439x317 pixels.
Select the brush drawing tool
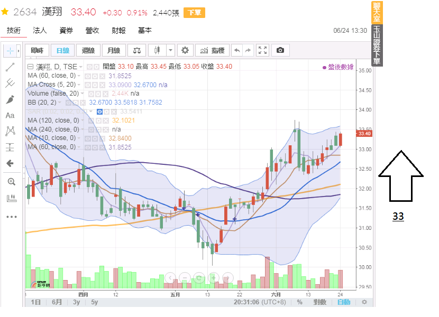pos(10,99)
